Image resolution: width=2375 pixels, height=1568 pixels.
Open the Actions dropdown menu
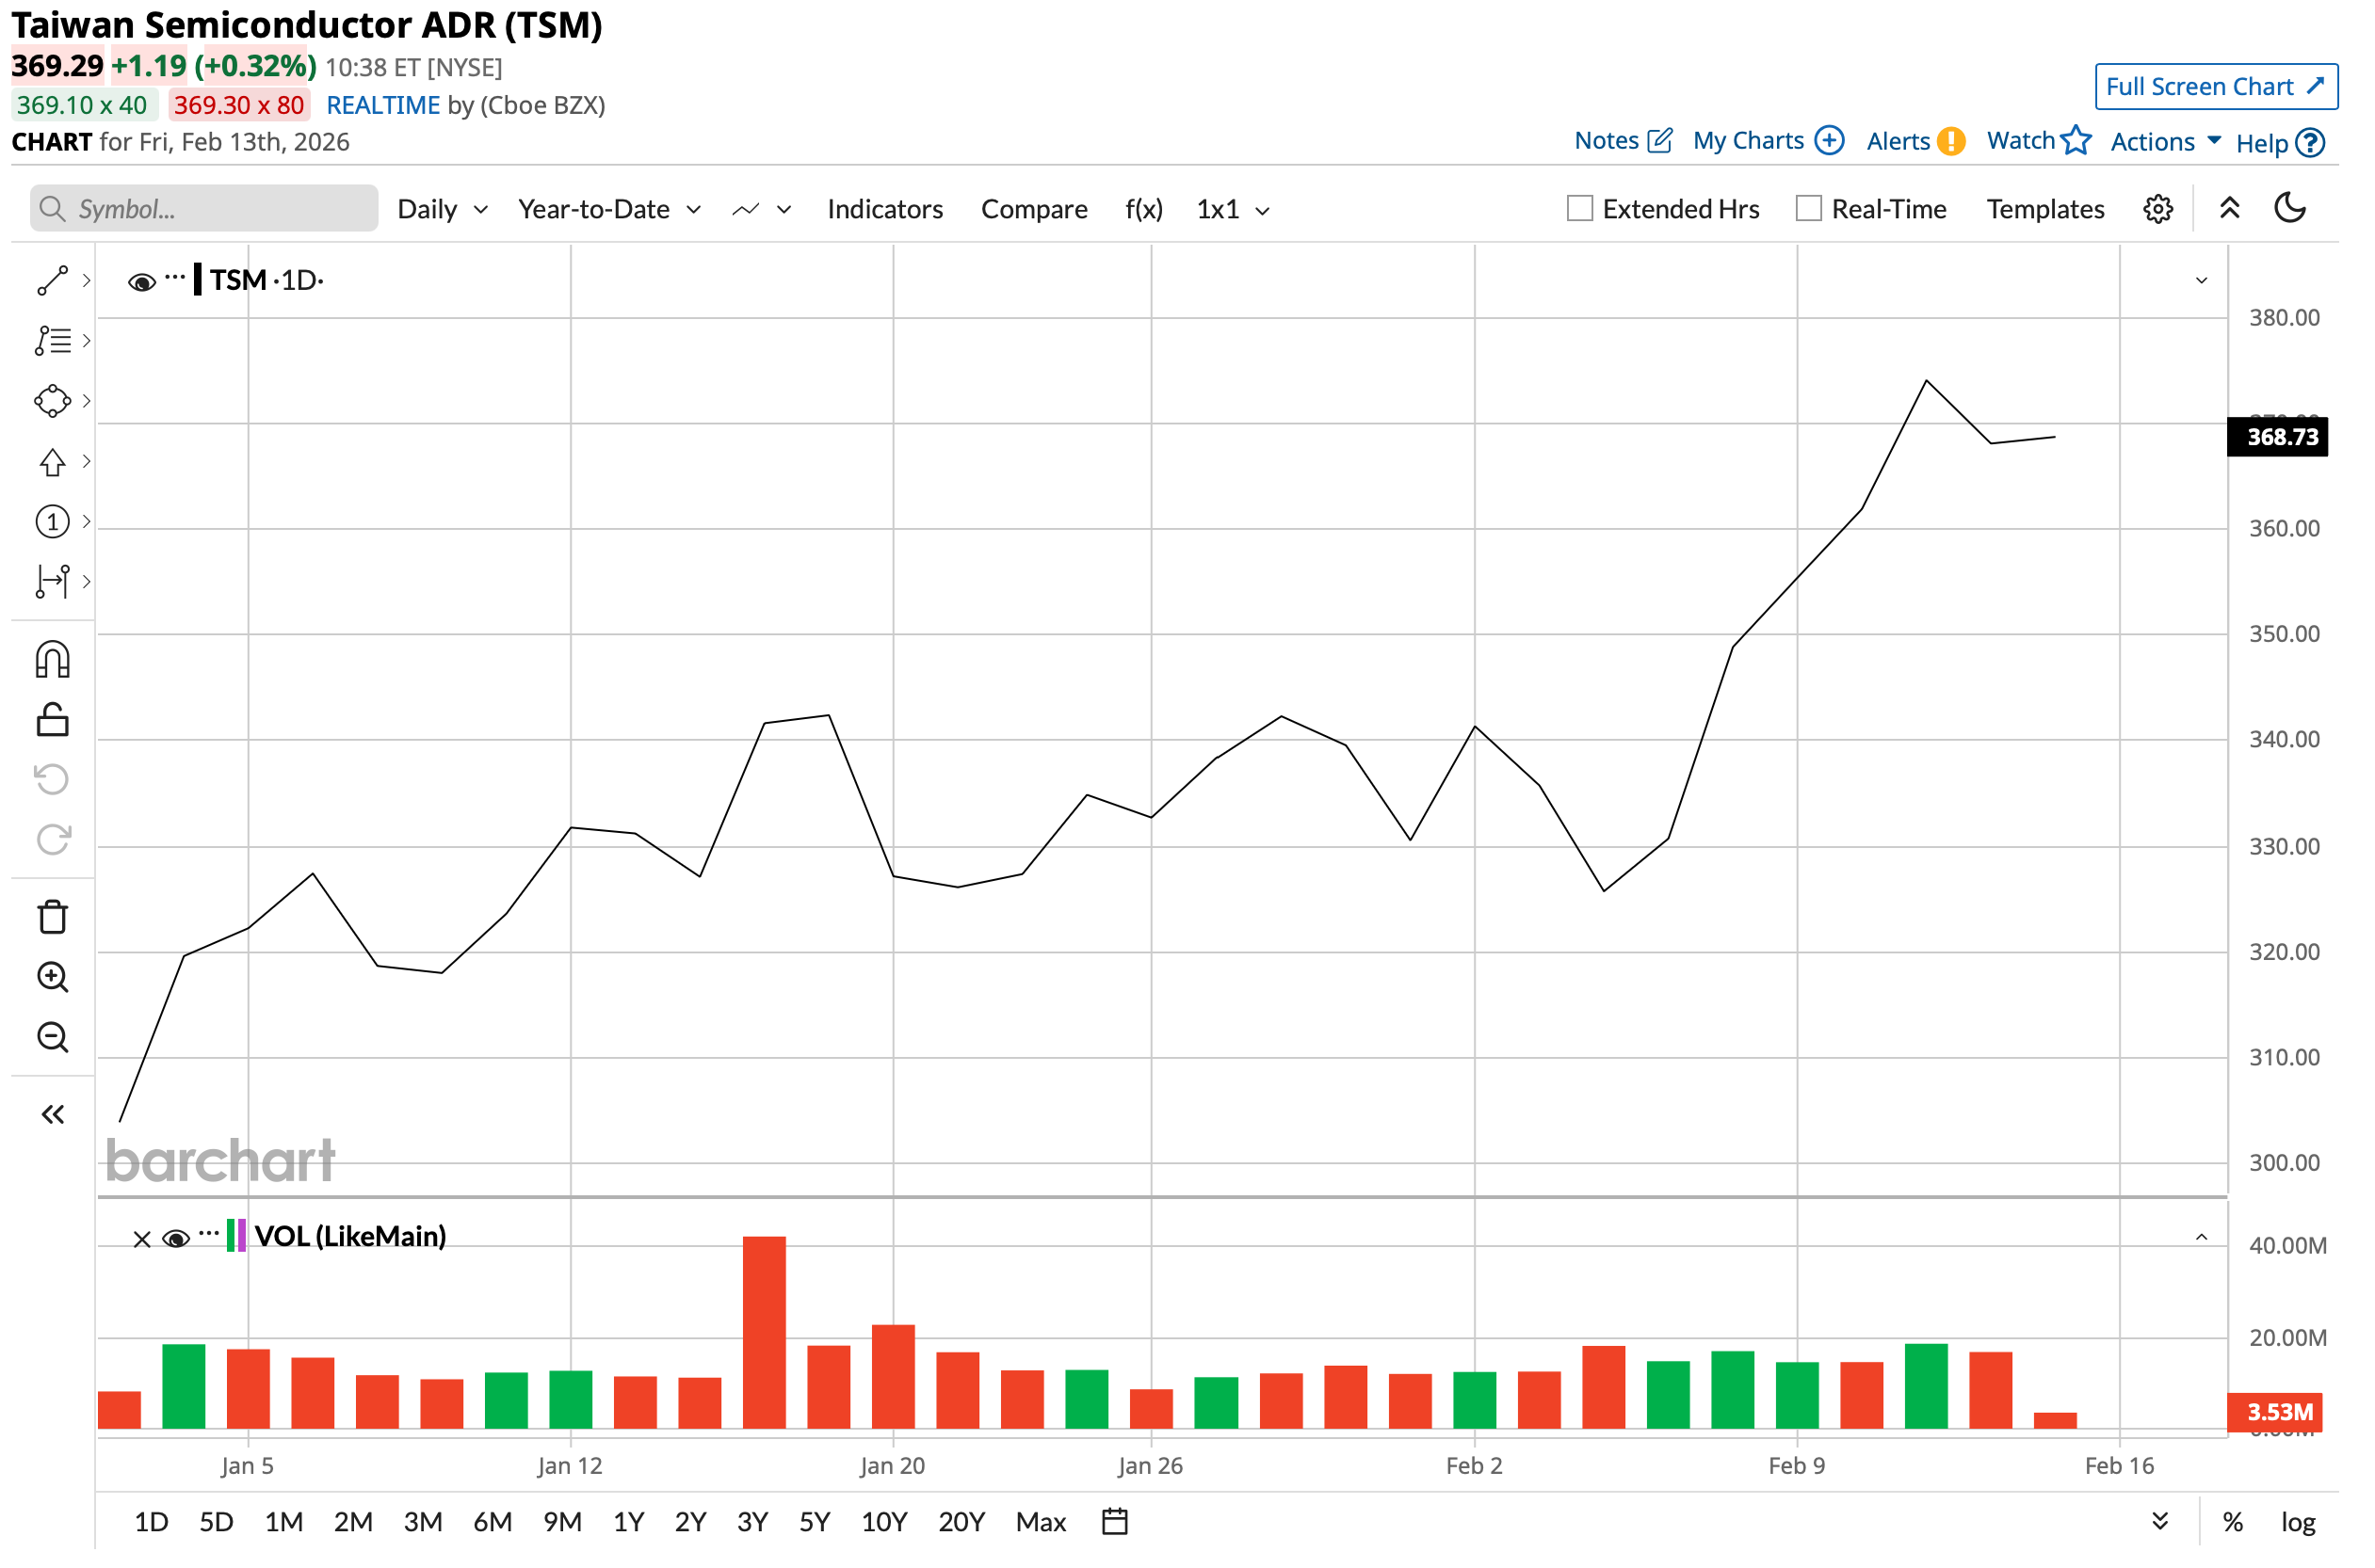click(2164, 141)
